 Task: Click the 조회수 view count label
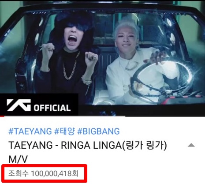point(18,173)
